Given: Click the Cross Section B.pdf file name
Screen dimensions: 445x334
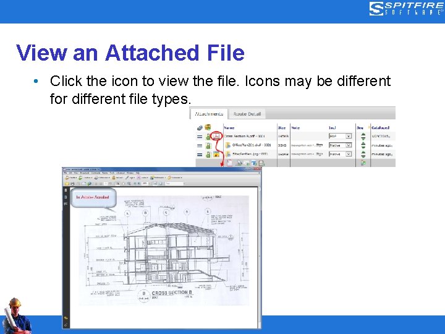Looking at the screenshot, I should [244, 136].
